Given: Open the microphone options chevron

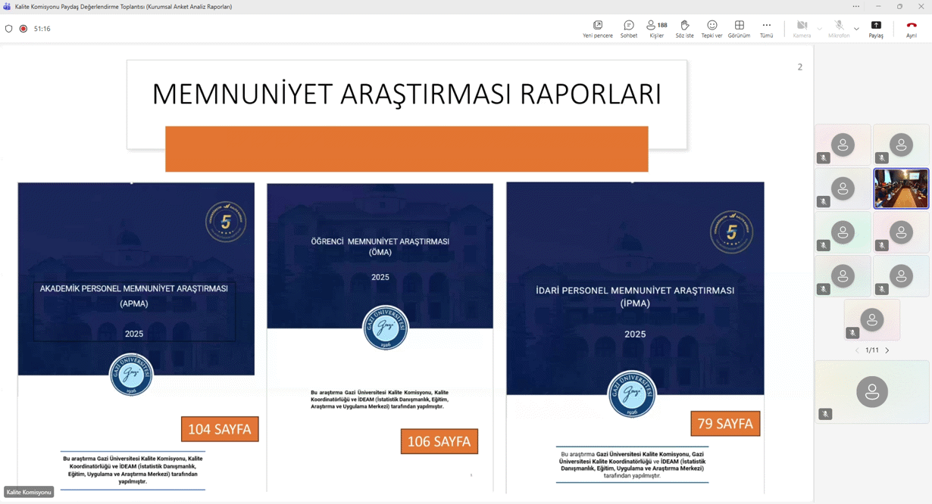Looking at the screenshot, I should [x=855, y=28].
